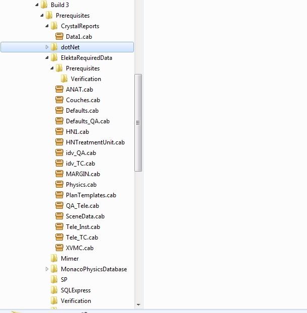Select the Defaults_QA.cab entry
Screen dimensions: 307x313
click(x=88, y=121)
